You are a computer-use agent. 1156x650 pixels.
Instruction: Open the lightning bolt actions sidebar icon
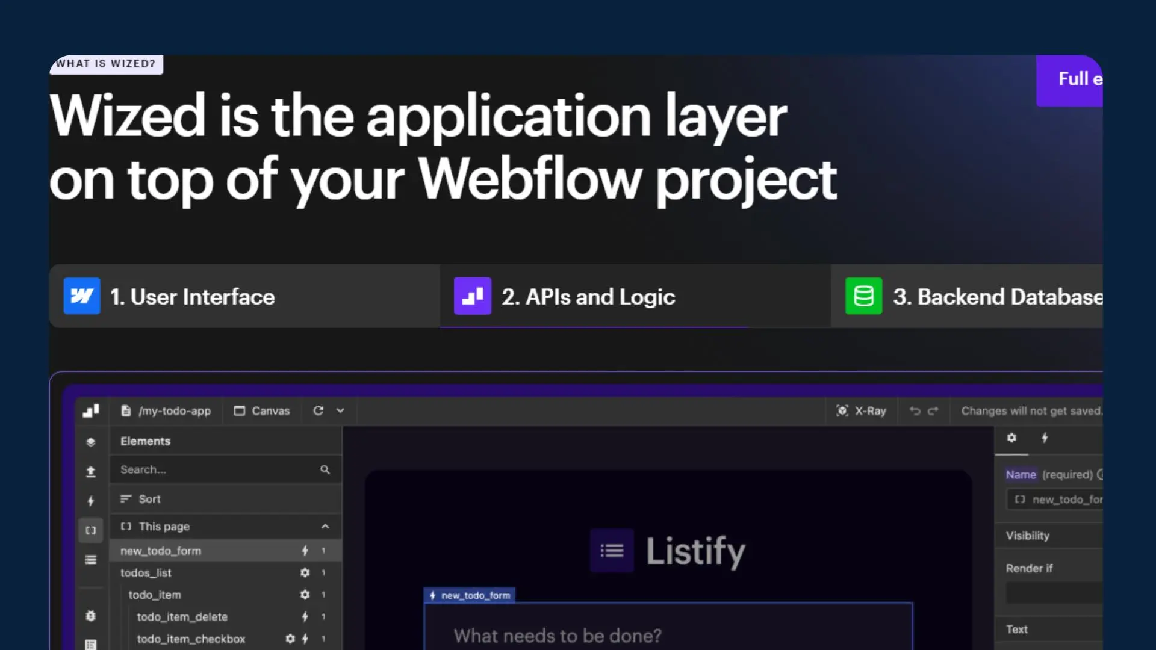tap(91, 501)
